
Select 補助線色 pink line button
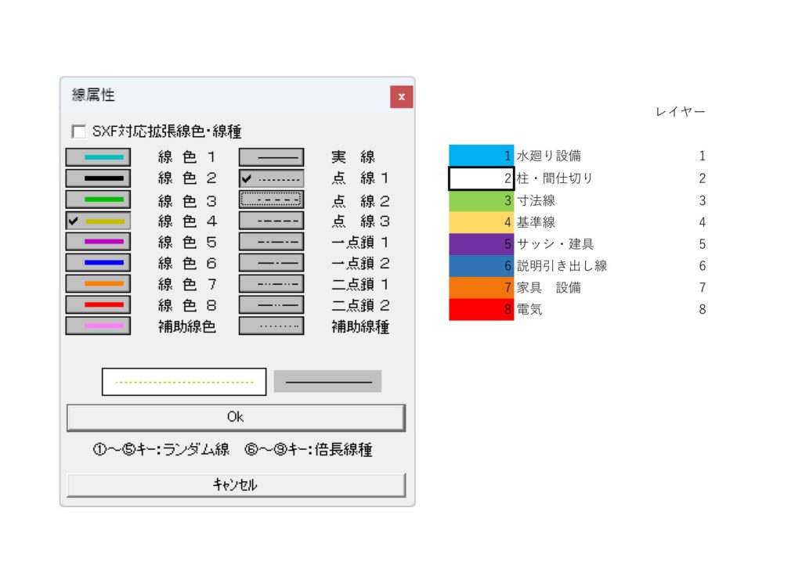coord(98,326)
